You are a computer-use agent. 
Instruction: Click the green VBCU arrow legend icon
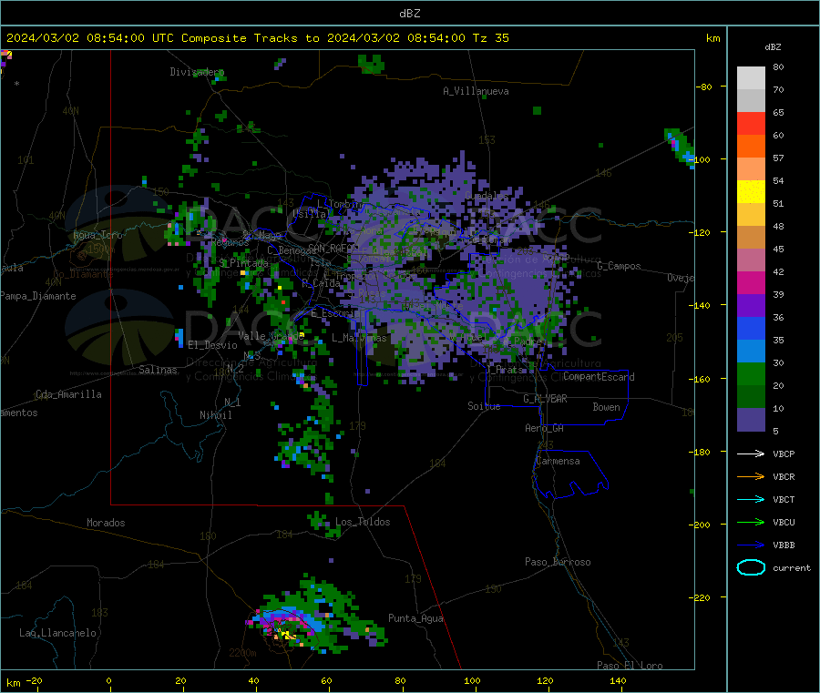tap(751, 522)
